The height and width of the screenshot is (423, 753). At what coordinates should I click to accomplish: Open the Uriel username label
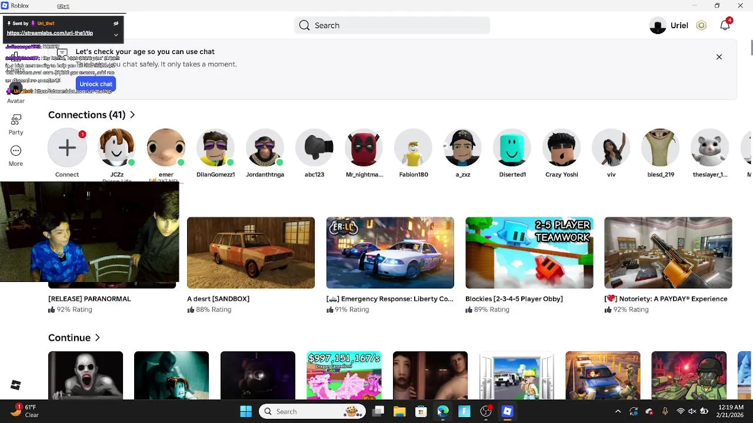(679, 25)
